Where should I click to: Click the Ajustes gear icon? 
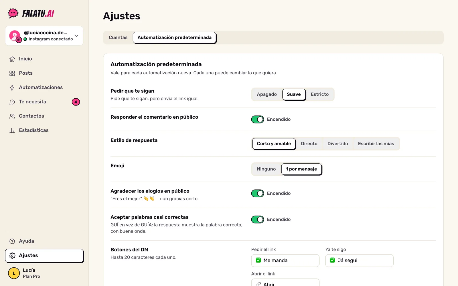pyautogui.click(x=12, y=255)
